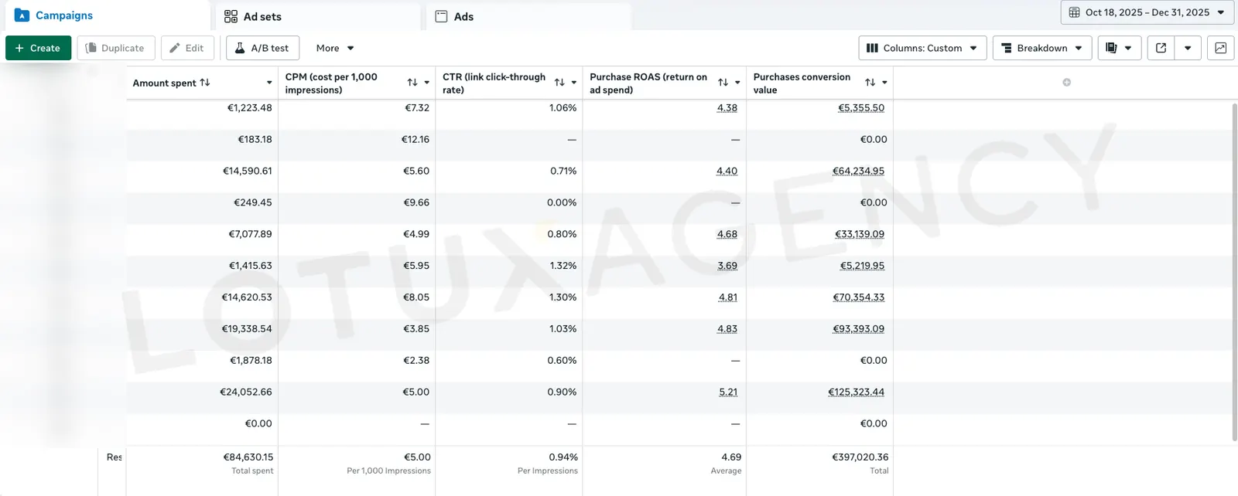
Task: Click the Duplicate button
Action: click(x=116, y=48)
